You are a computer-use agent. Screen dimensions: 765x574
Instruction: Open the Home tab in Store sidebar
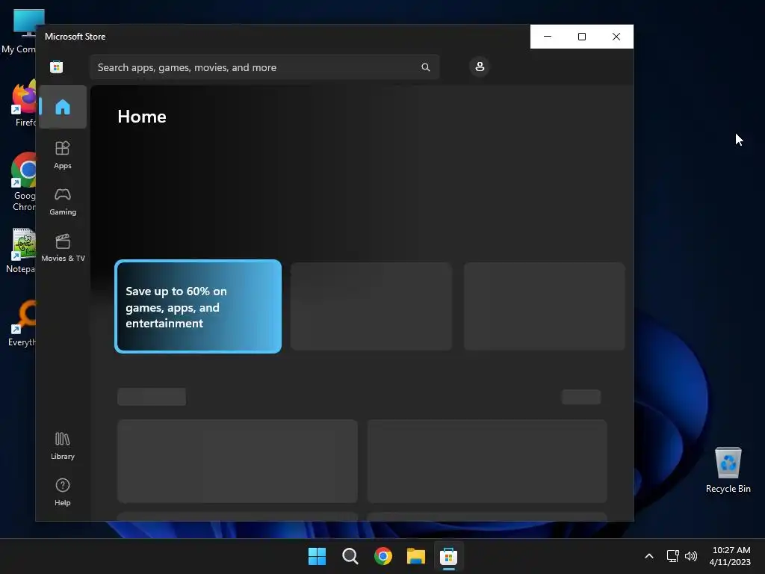(x=63, y=107)
